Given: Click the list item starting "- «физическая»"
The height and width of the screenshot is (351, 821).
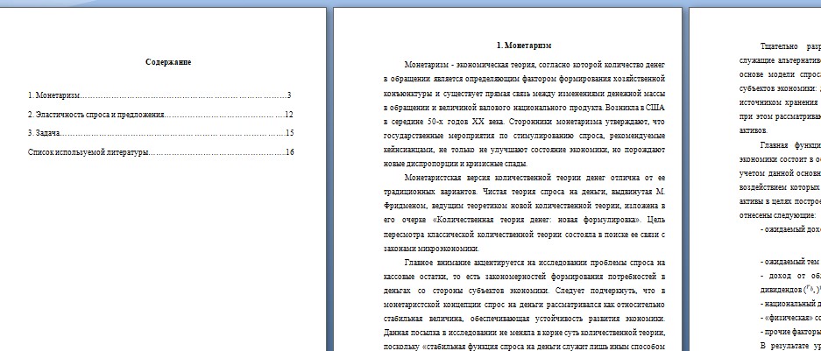Looking at the screenshot, I should [789, 318].
